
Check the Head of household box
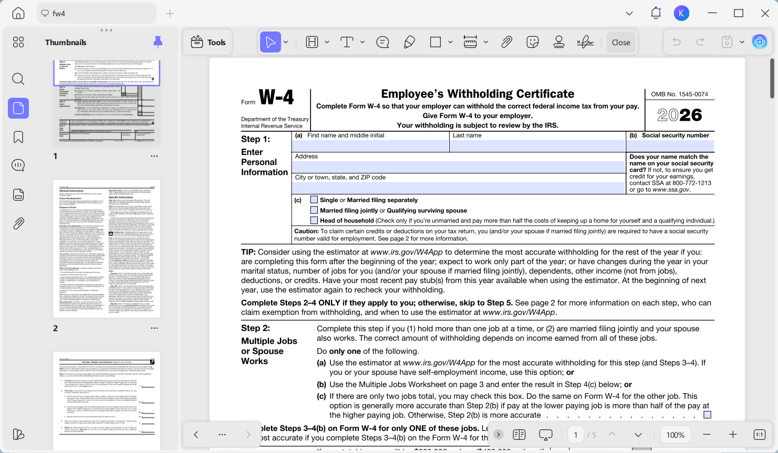(314, 220)
